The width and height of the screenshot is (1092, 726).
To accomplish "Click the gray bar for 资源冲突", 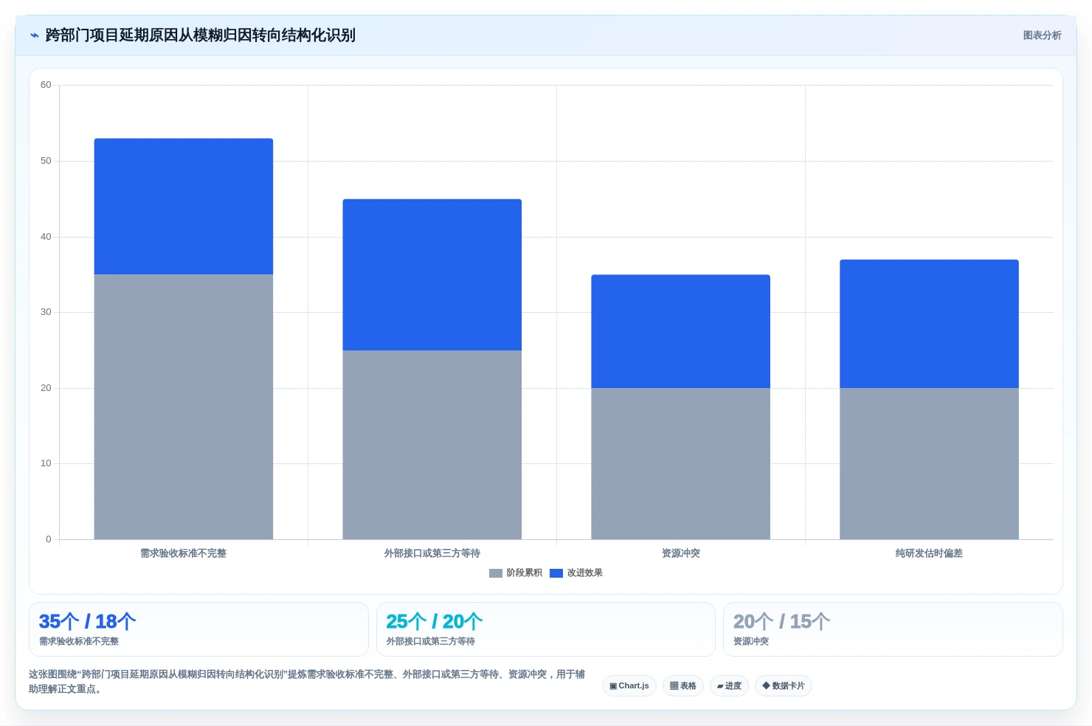I will click(x=680, y=464).
